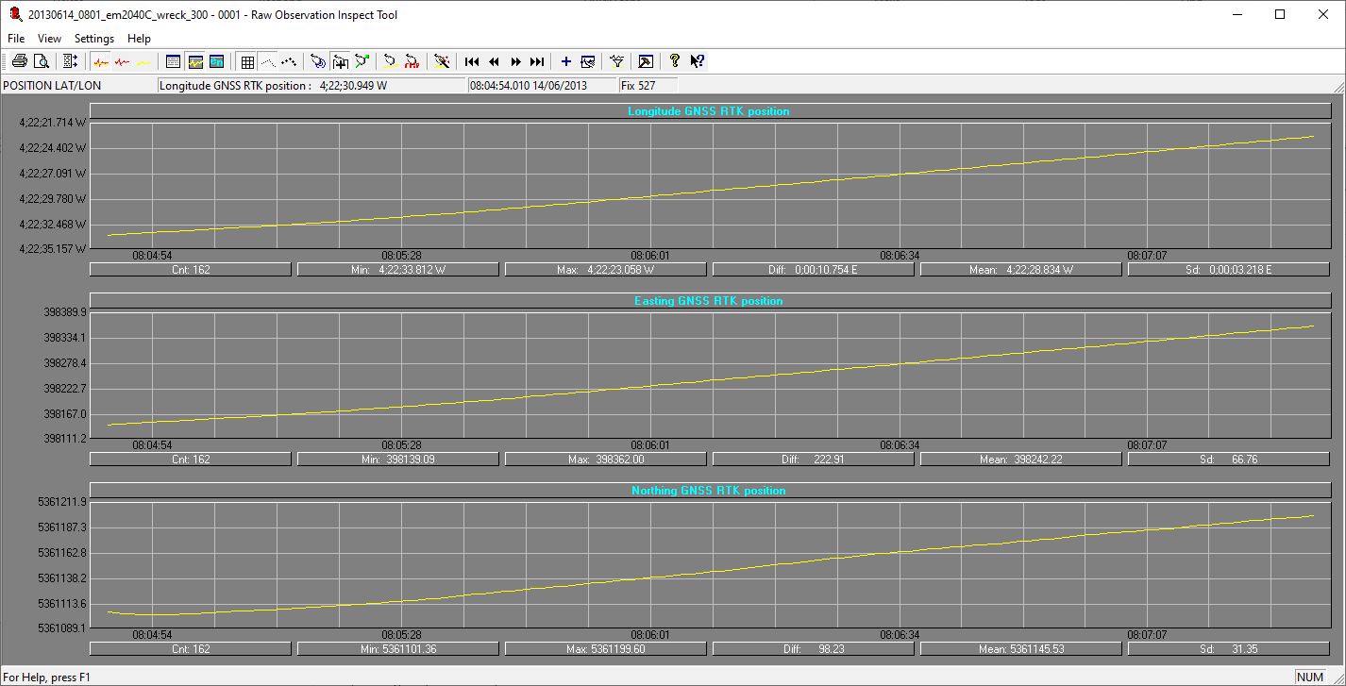The image size is (1346, 686).
Task: Toggle the connected line plot style button
Action: (268, 61)
